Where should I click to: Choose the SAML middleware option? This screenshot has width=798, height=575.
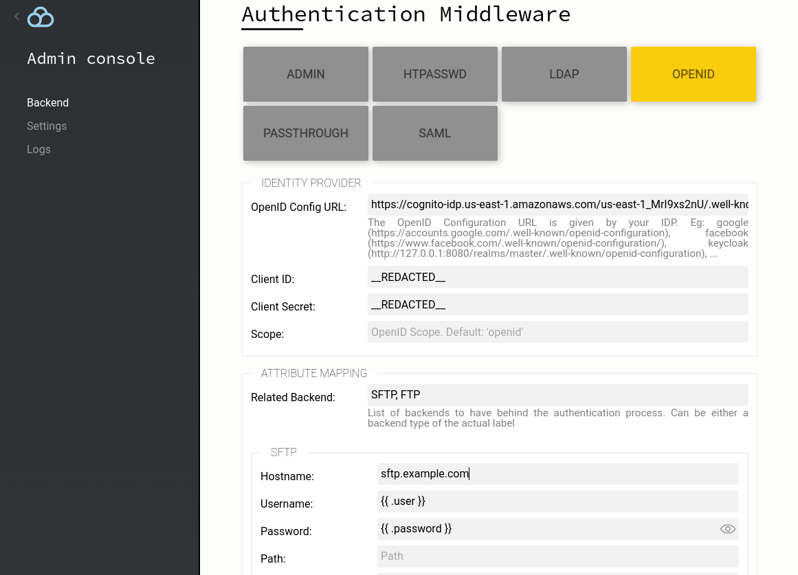pos(435,133)
